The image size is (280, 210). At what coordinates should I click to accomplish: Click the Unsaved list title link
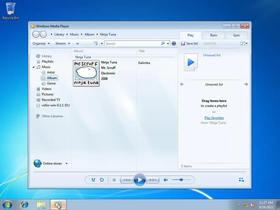212,55
